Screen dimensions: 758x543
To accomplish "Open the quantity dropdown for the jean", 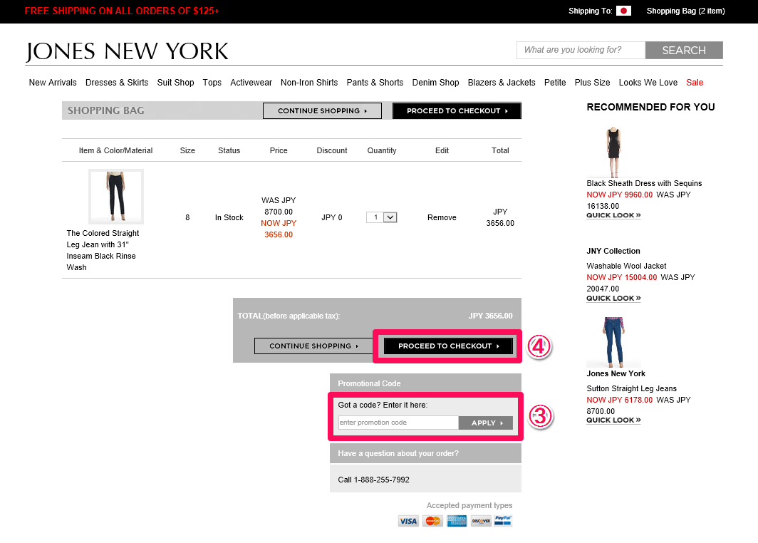I will pos(381,217).
